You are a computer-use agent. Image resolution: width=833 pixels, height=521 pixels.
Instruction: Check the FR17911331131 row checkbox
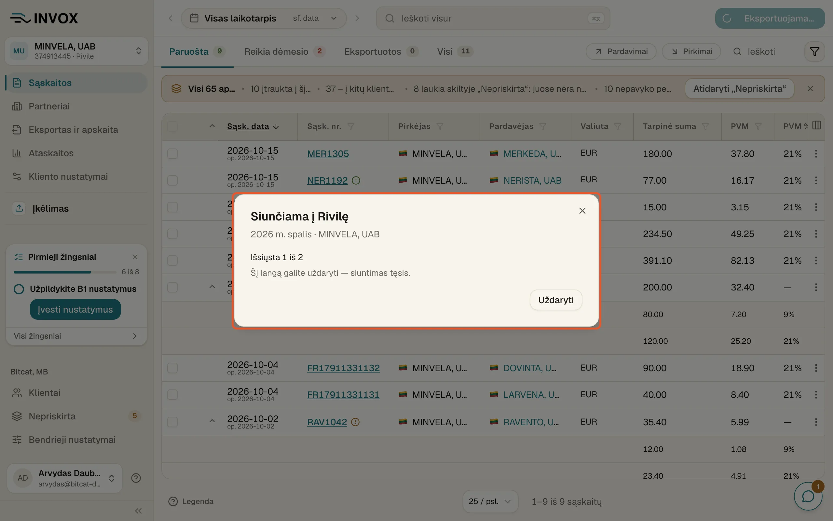(x=172, y=395)
